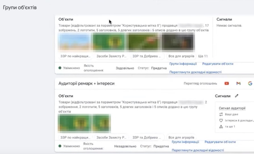
Task: Click 'Редагувати об'єкти' in the top asset group
Action: pos(218,64)
